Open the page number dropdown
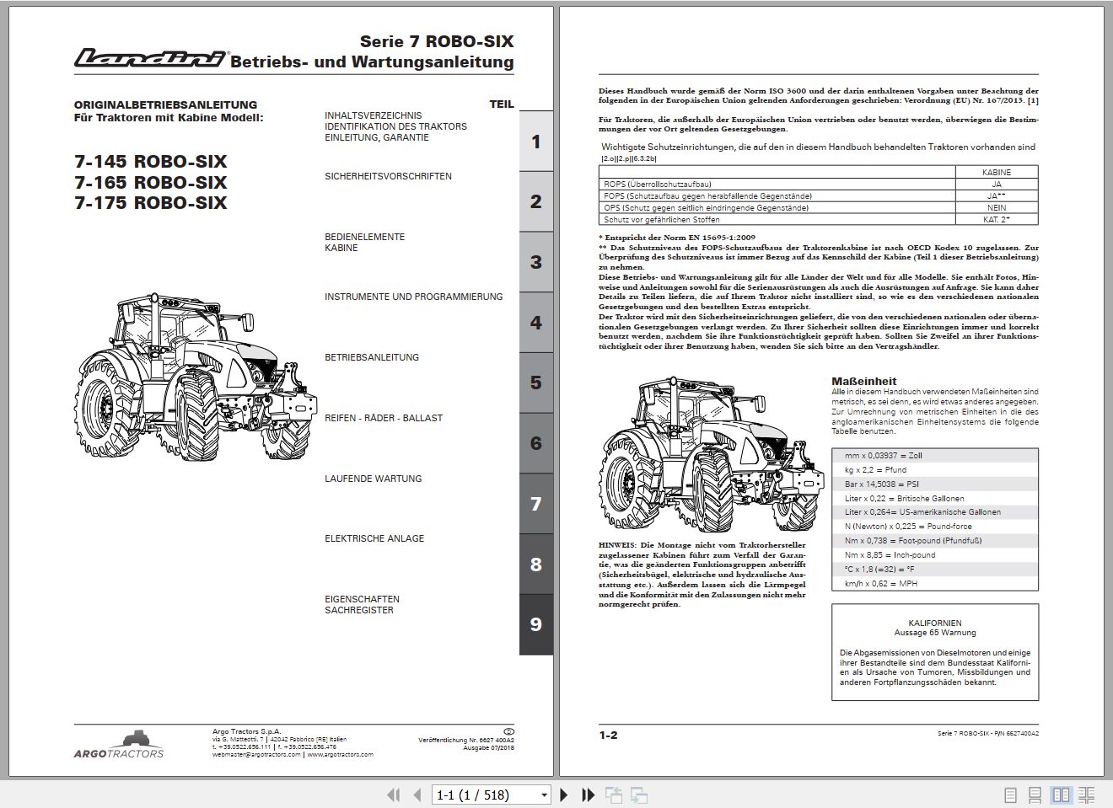Viewport: 1113px width, 808px height. [544, 795]
